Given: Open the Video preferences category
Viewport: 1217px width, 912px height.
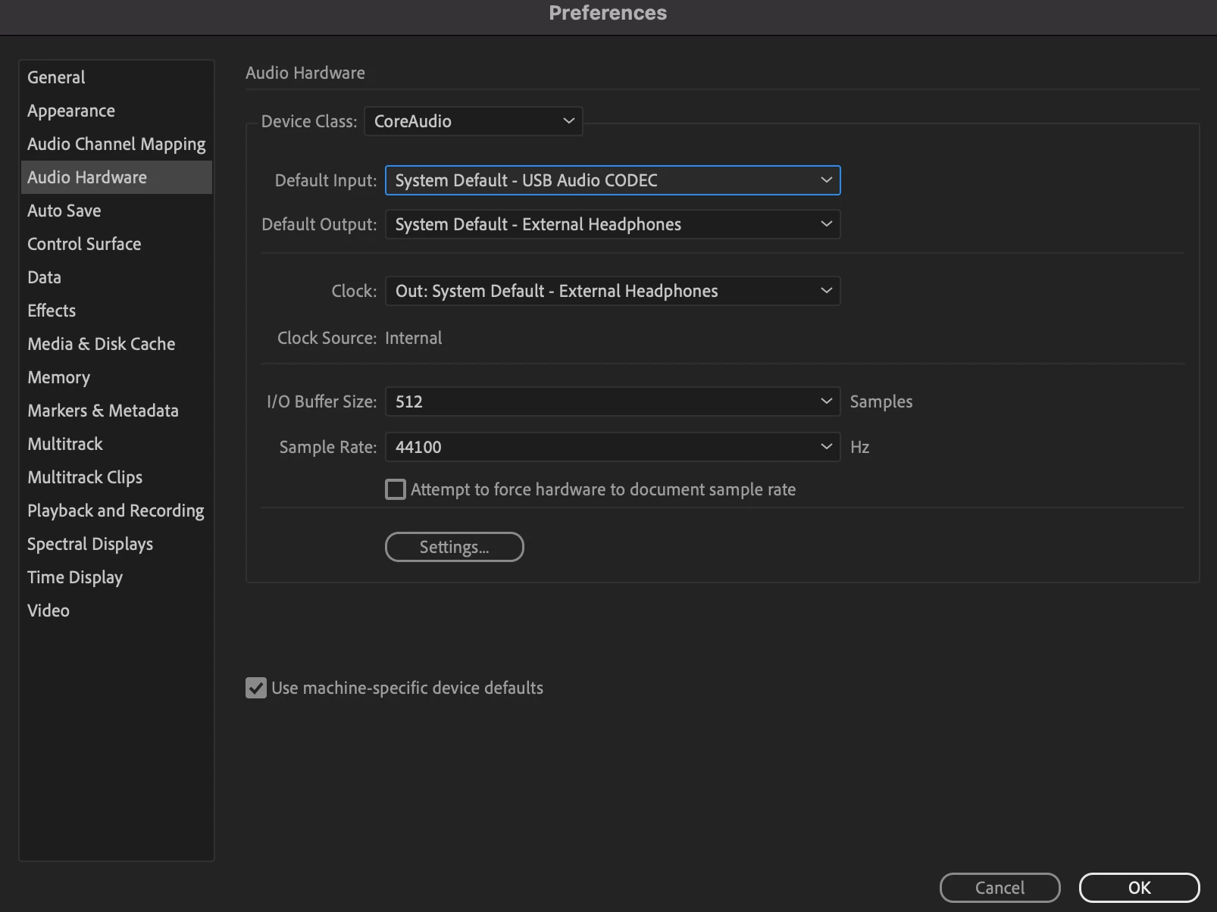Looking at the screenshot, I should tap(116, 611).
